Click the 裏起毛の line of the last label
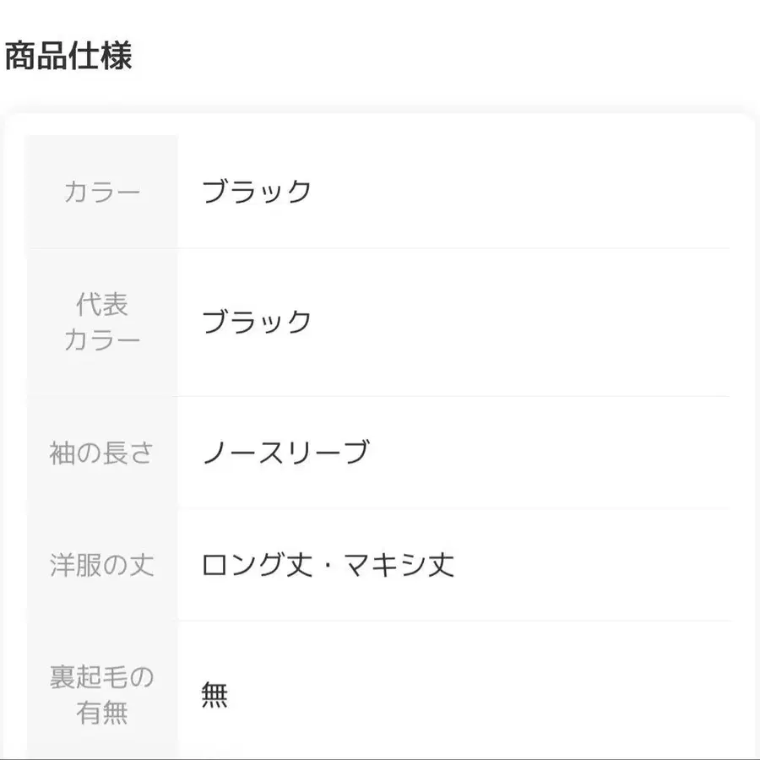This screenshot has width=760, height=760. coord(101,677)
